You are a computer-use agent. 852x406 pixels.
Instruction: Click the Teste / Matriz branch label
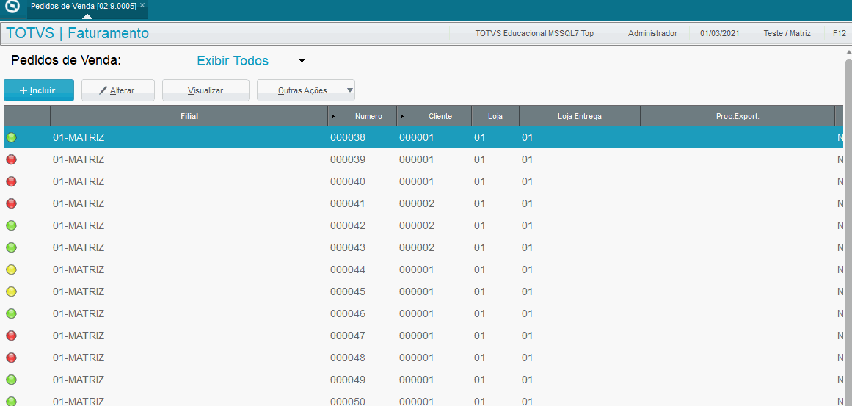coord(787,33)
